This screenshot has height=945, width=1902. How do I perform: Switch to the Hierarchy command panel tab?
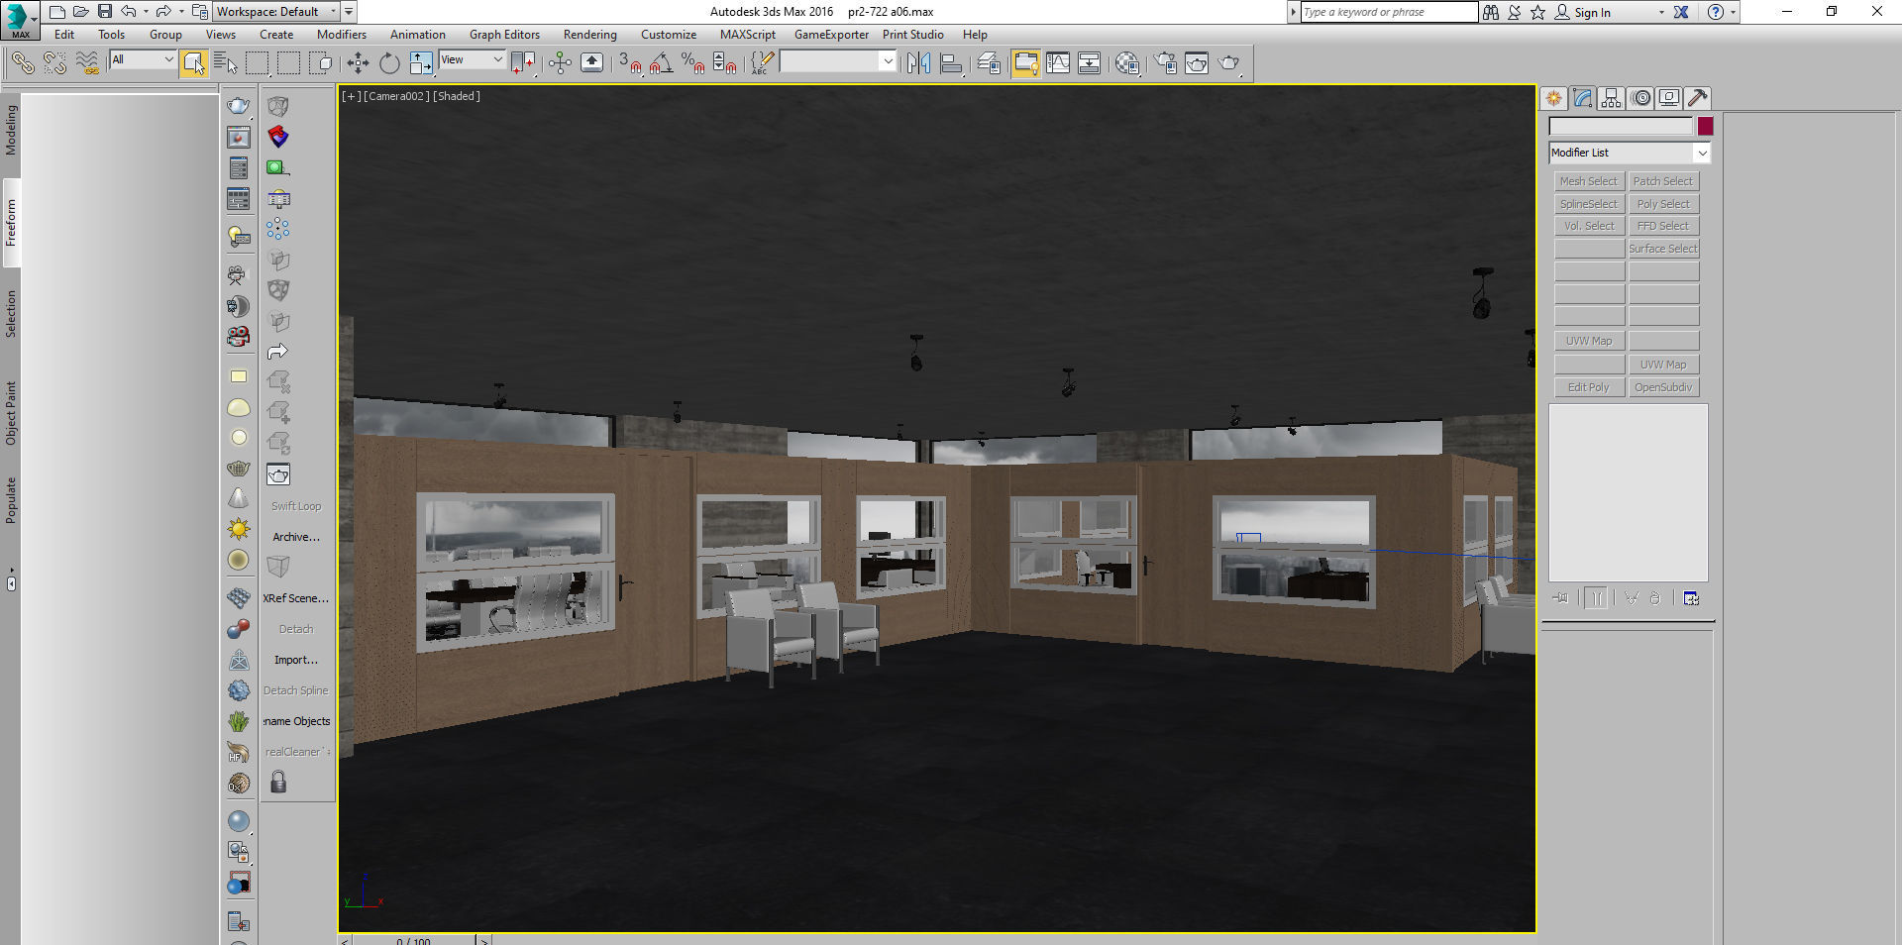click(x=1611, y=98)
